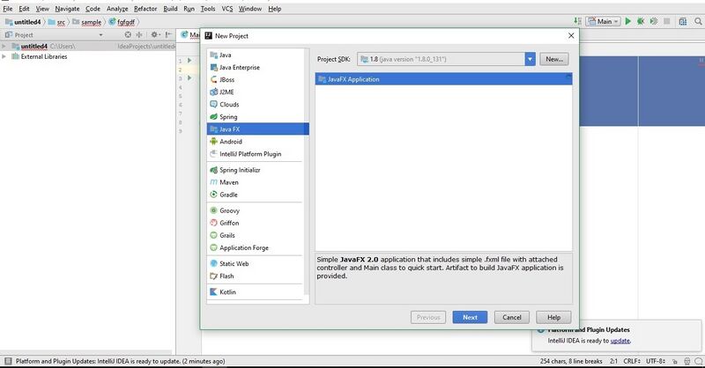Toggle read-only lock icon in status bar
Viewport: 705px width, 368px height.
674,361
